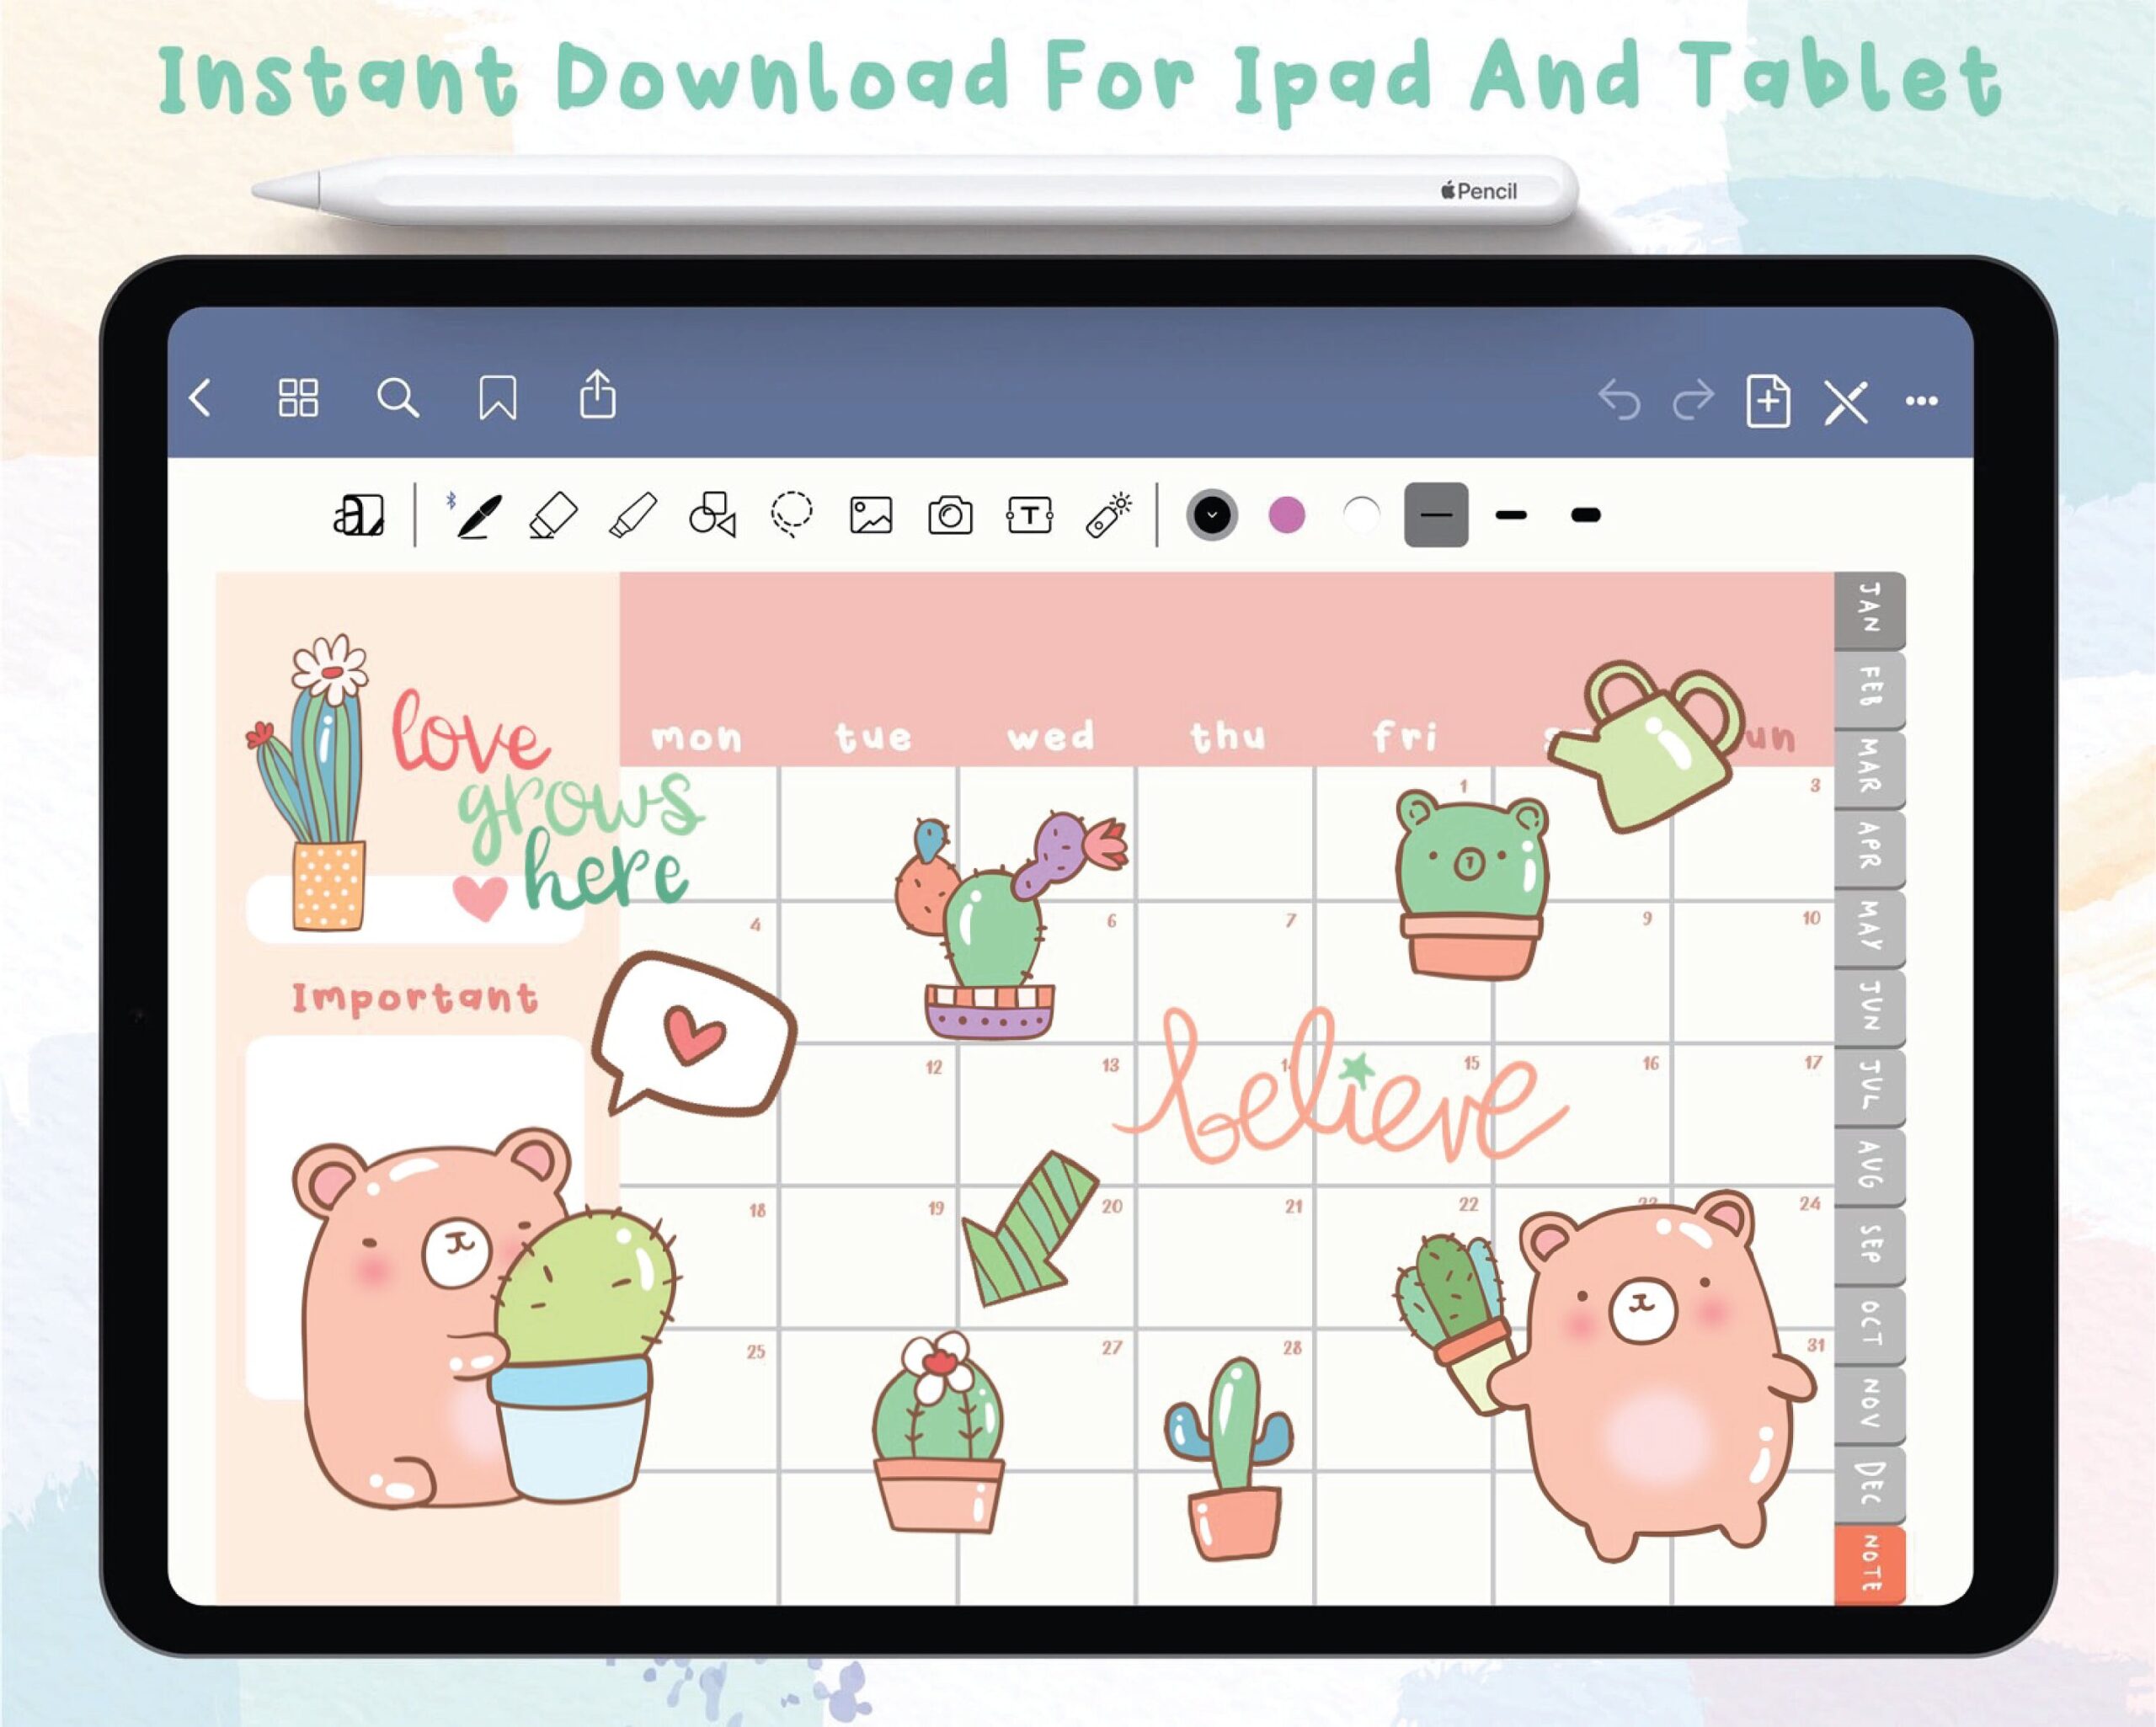Open the share export menu
This screenshot has height=1727, width=2156.
(597, 395)
